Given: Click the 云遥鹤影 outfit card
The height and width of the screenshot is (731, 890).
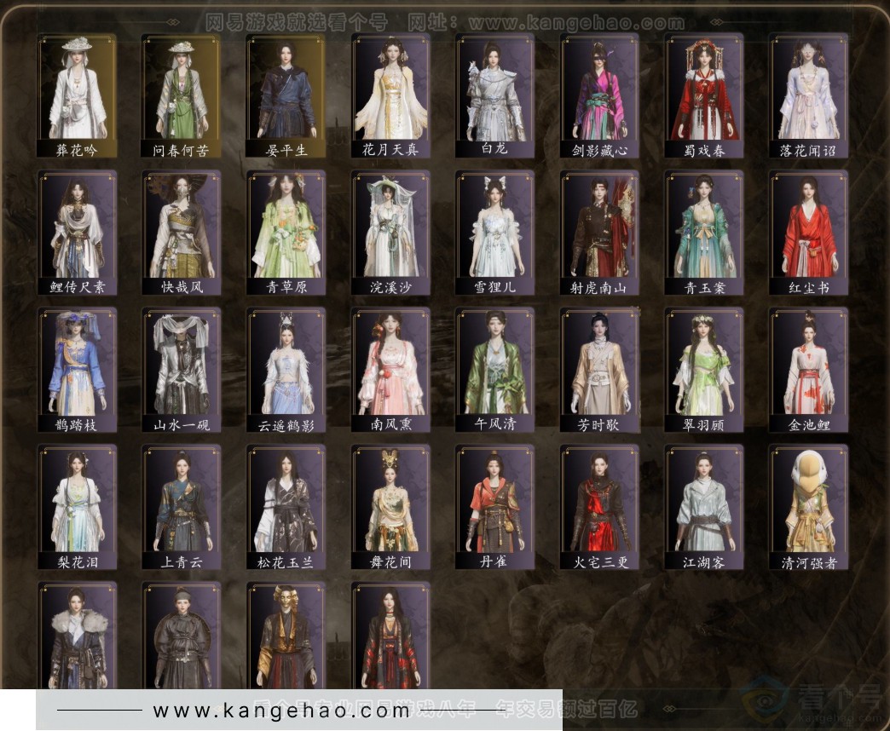Looking at the screenshot, I should click(286, 370).
